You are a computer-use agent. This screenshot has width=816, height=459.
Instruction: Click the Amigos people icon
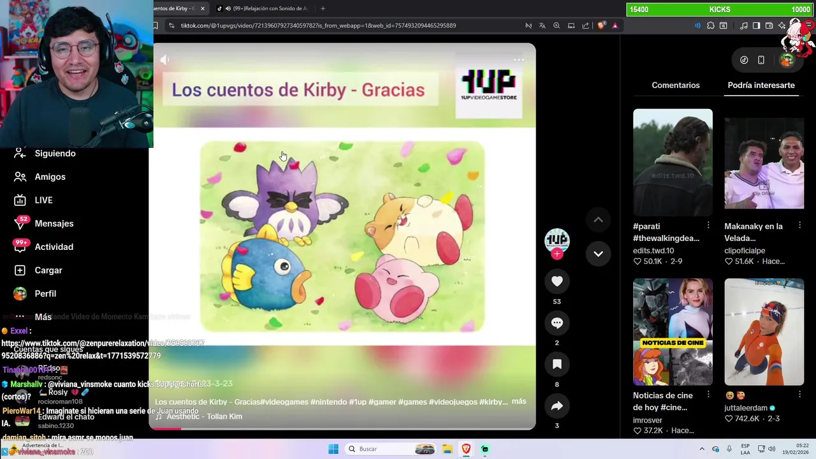coord(20,177)
